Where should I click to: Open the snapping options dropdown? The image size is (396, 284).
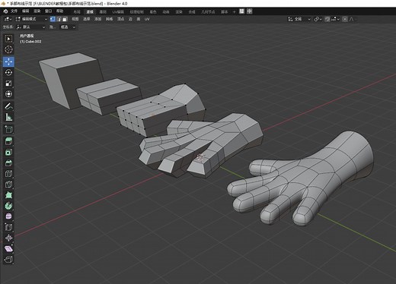336,19
